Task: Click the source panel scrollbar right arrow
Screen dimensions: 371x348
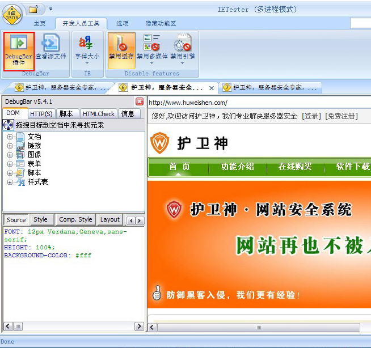Action: point(139,326)
